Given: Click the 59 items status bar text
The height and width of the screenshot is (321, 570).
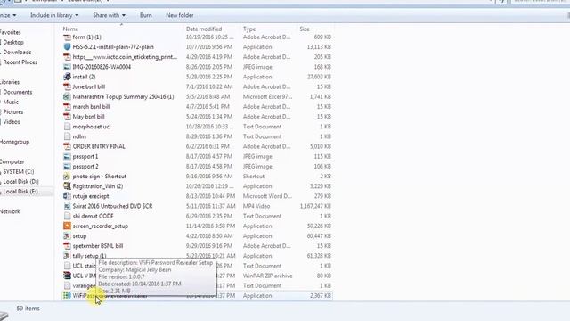Looking at the screenshot, I should click(28, 309).
